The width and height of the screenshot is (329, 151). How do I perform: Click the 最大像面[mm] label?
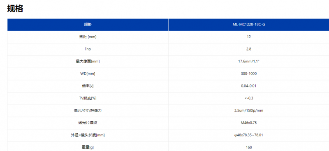point(88,62)
